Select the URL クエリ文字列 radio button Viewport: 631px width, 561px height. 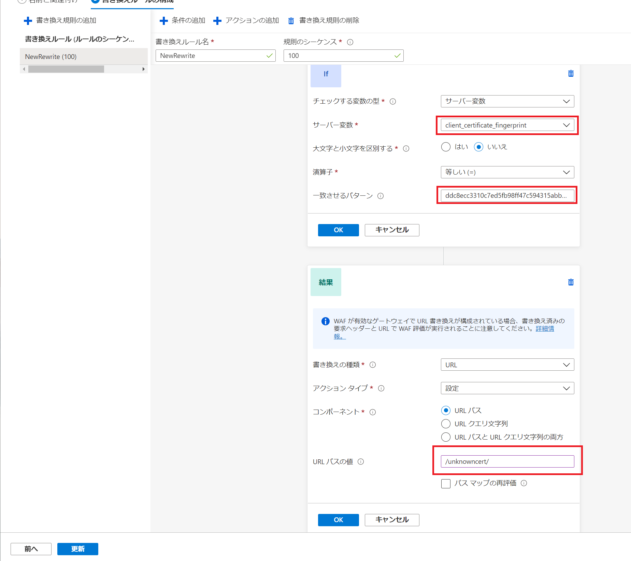click(x=446, y=424)
